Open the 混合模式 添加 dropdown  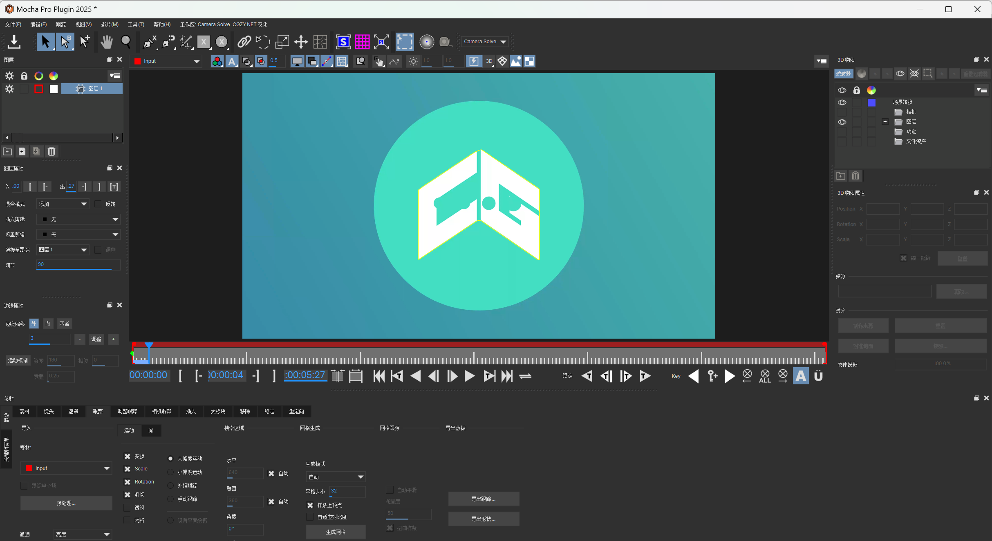63,204
